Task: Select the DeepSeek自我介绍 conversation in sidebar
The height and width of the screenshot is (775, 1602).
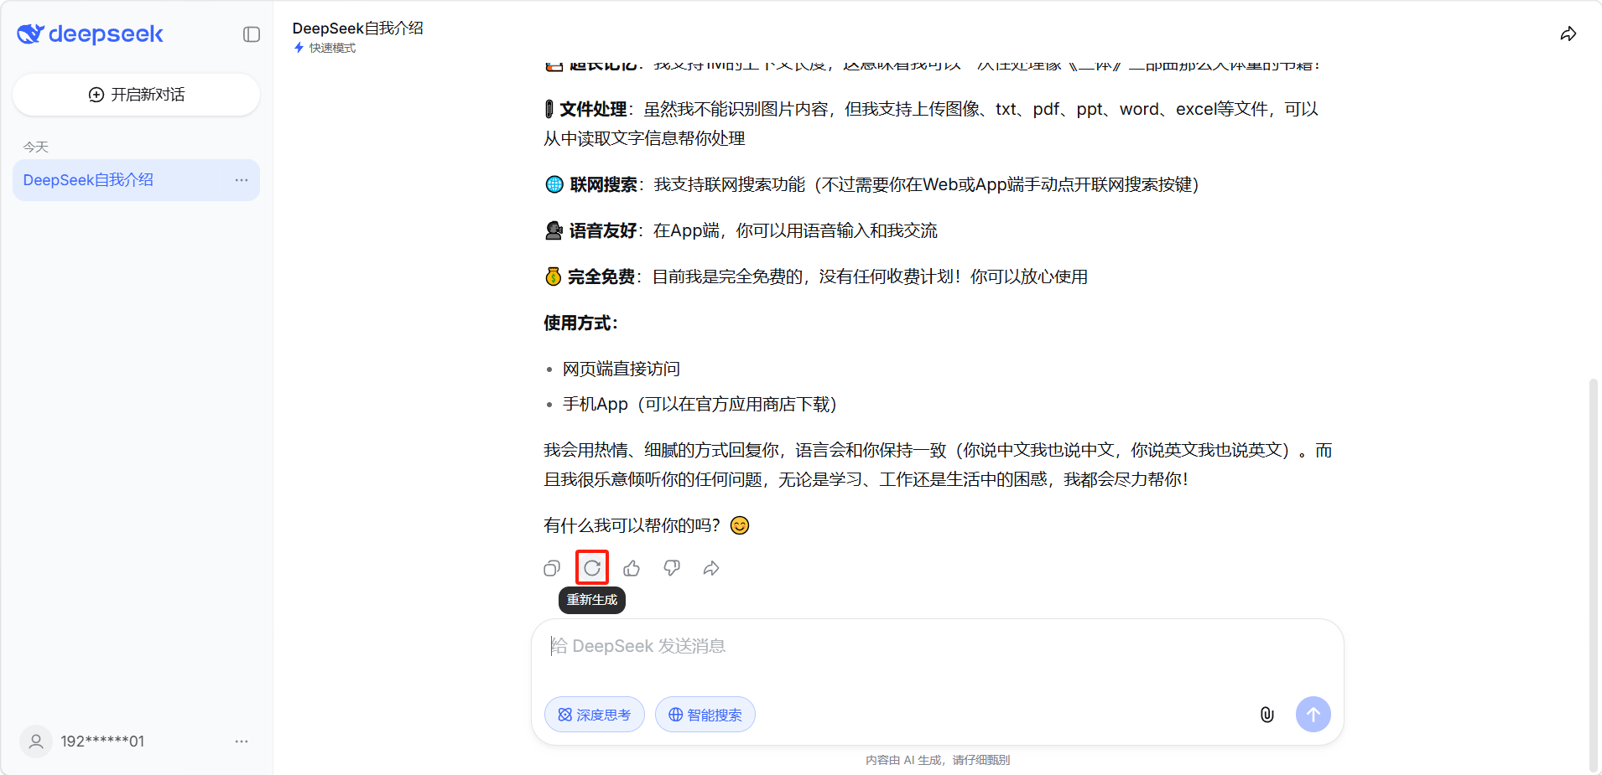Action: pyautogui.click(x=89, y=180)
